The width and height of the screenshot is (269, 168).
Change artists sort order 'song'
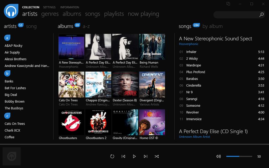[x=31, y=26]
